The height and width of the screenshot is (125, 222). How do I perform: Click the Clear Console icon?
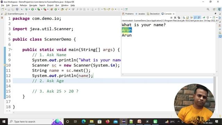click(184, 18)
